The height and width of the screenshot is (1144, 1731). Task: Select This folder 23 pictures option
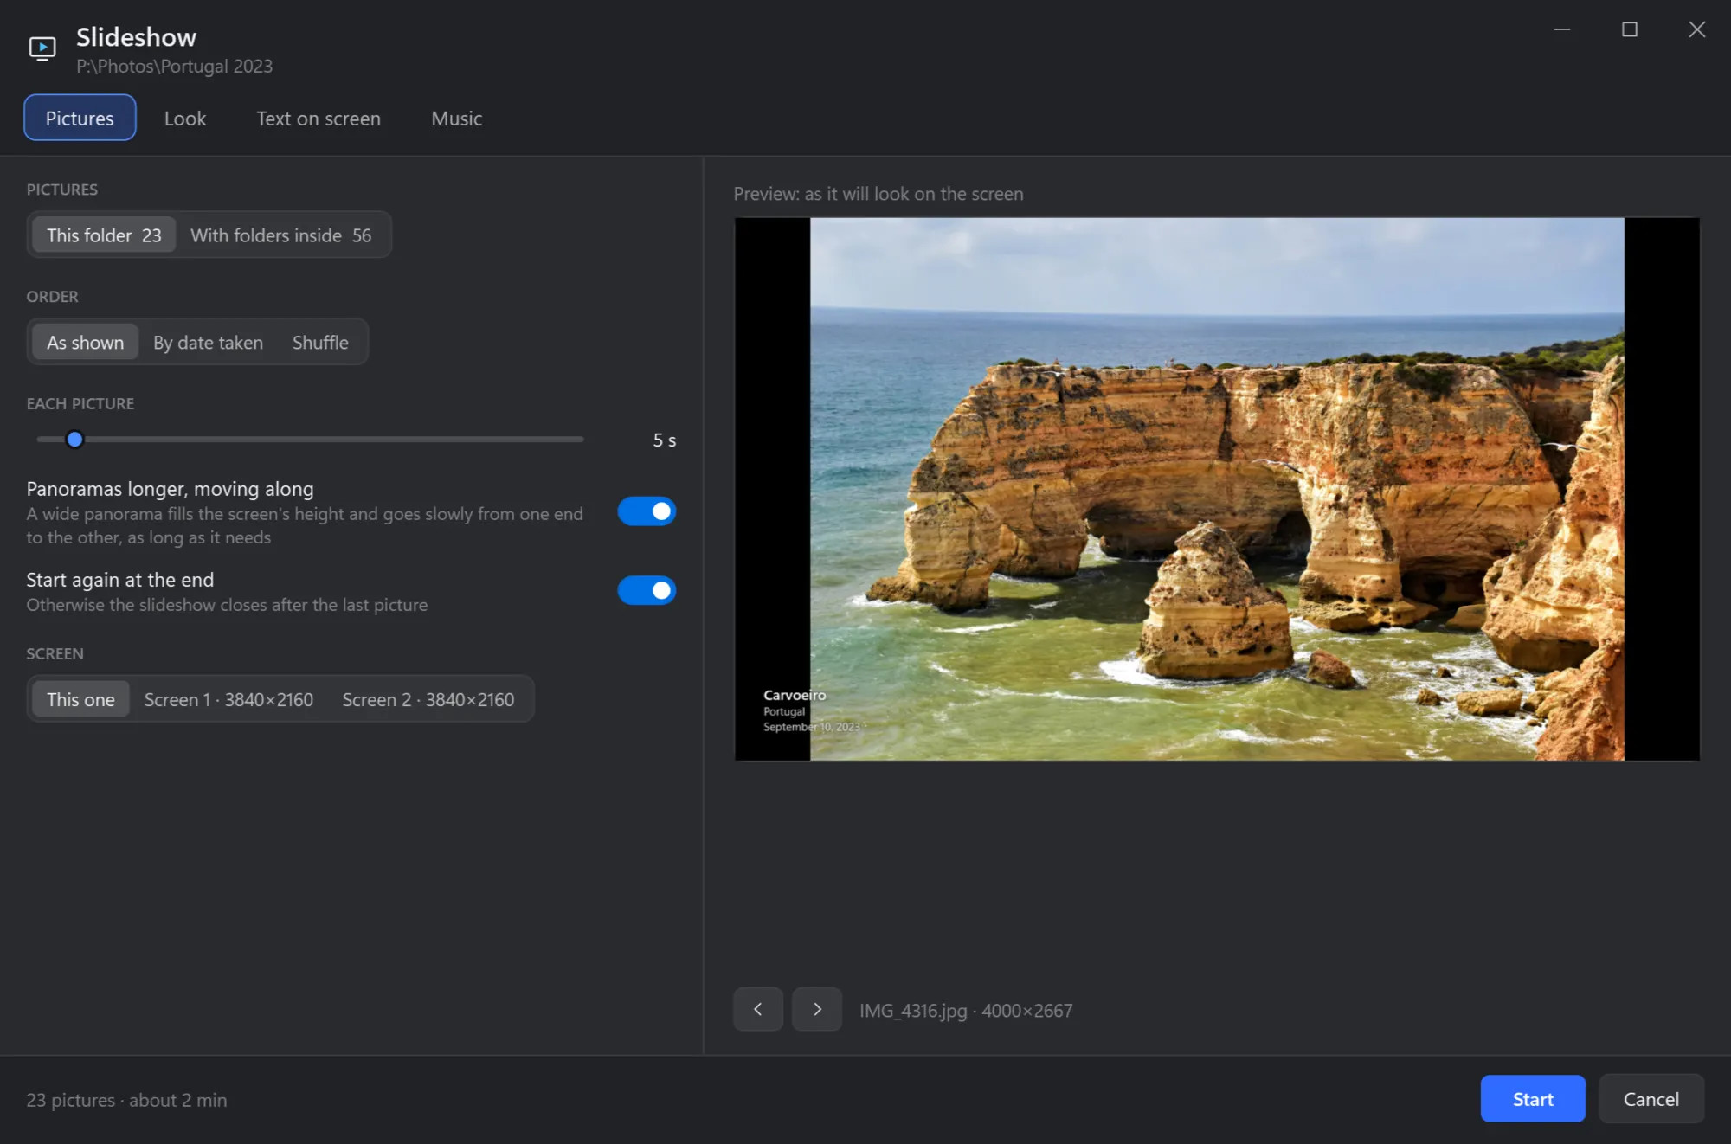tap(104, 235)
